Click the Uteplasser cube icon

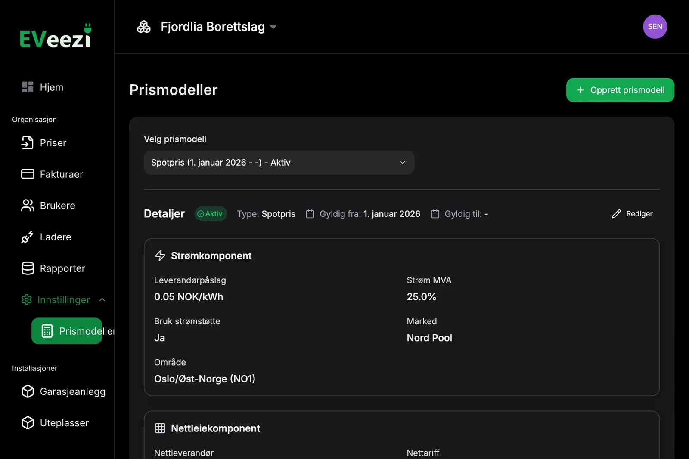pyautogui.click(x=28, y=423)
